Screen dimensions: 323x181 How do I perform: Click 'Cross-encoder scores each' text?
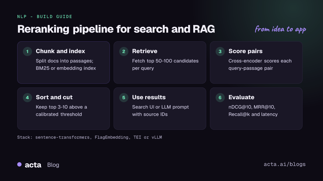click(260, 61)
